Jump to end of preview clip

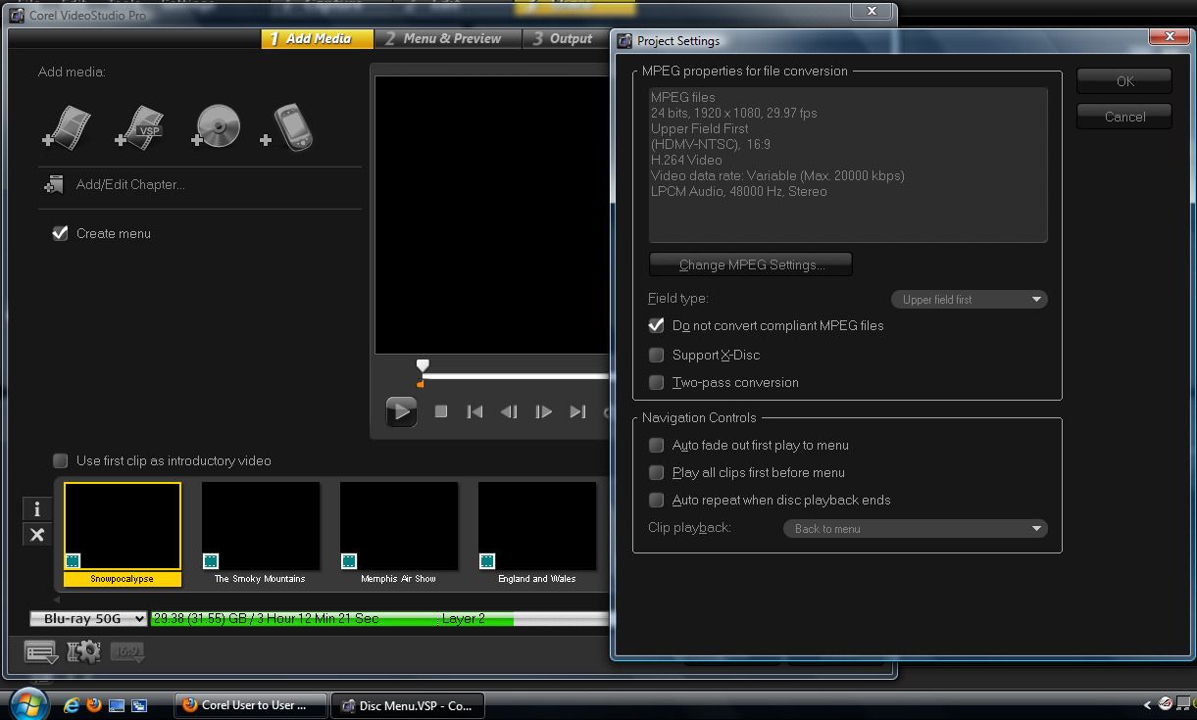click(x=577, y=411)
